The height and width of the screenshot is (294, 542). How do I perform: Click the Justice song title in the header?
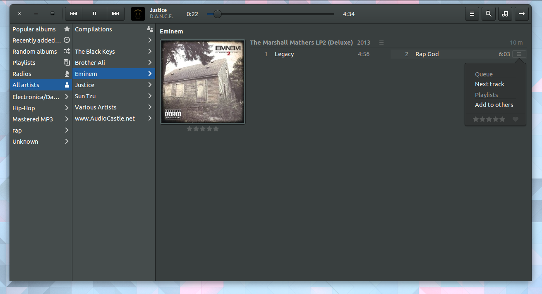[x=158, y=10]
